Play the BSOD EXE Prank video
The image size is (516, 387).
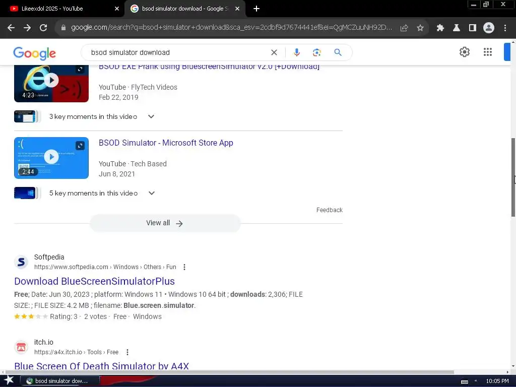(51, 80)
